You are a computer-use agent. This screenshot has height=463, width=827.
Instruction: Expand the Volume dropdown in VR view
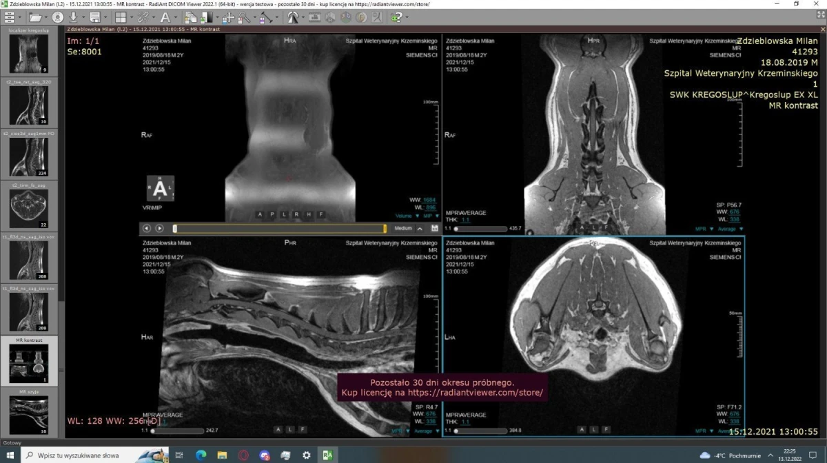pos(406,216)
